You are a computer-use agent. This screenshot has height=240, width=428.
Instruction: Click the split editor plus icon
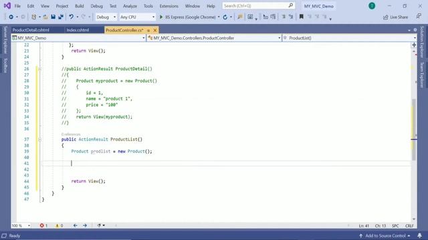[x=414, y=45]
